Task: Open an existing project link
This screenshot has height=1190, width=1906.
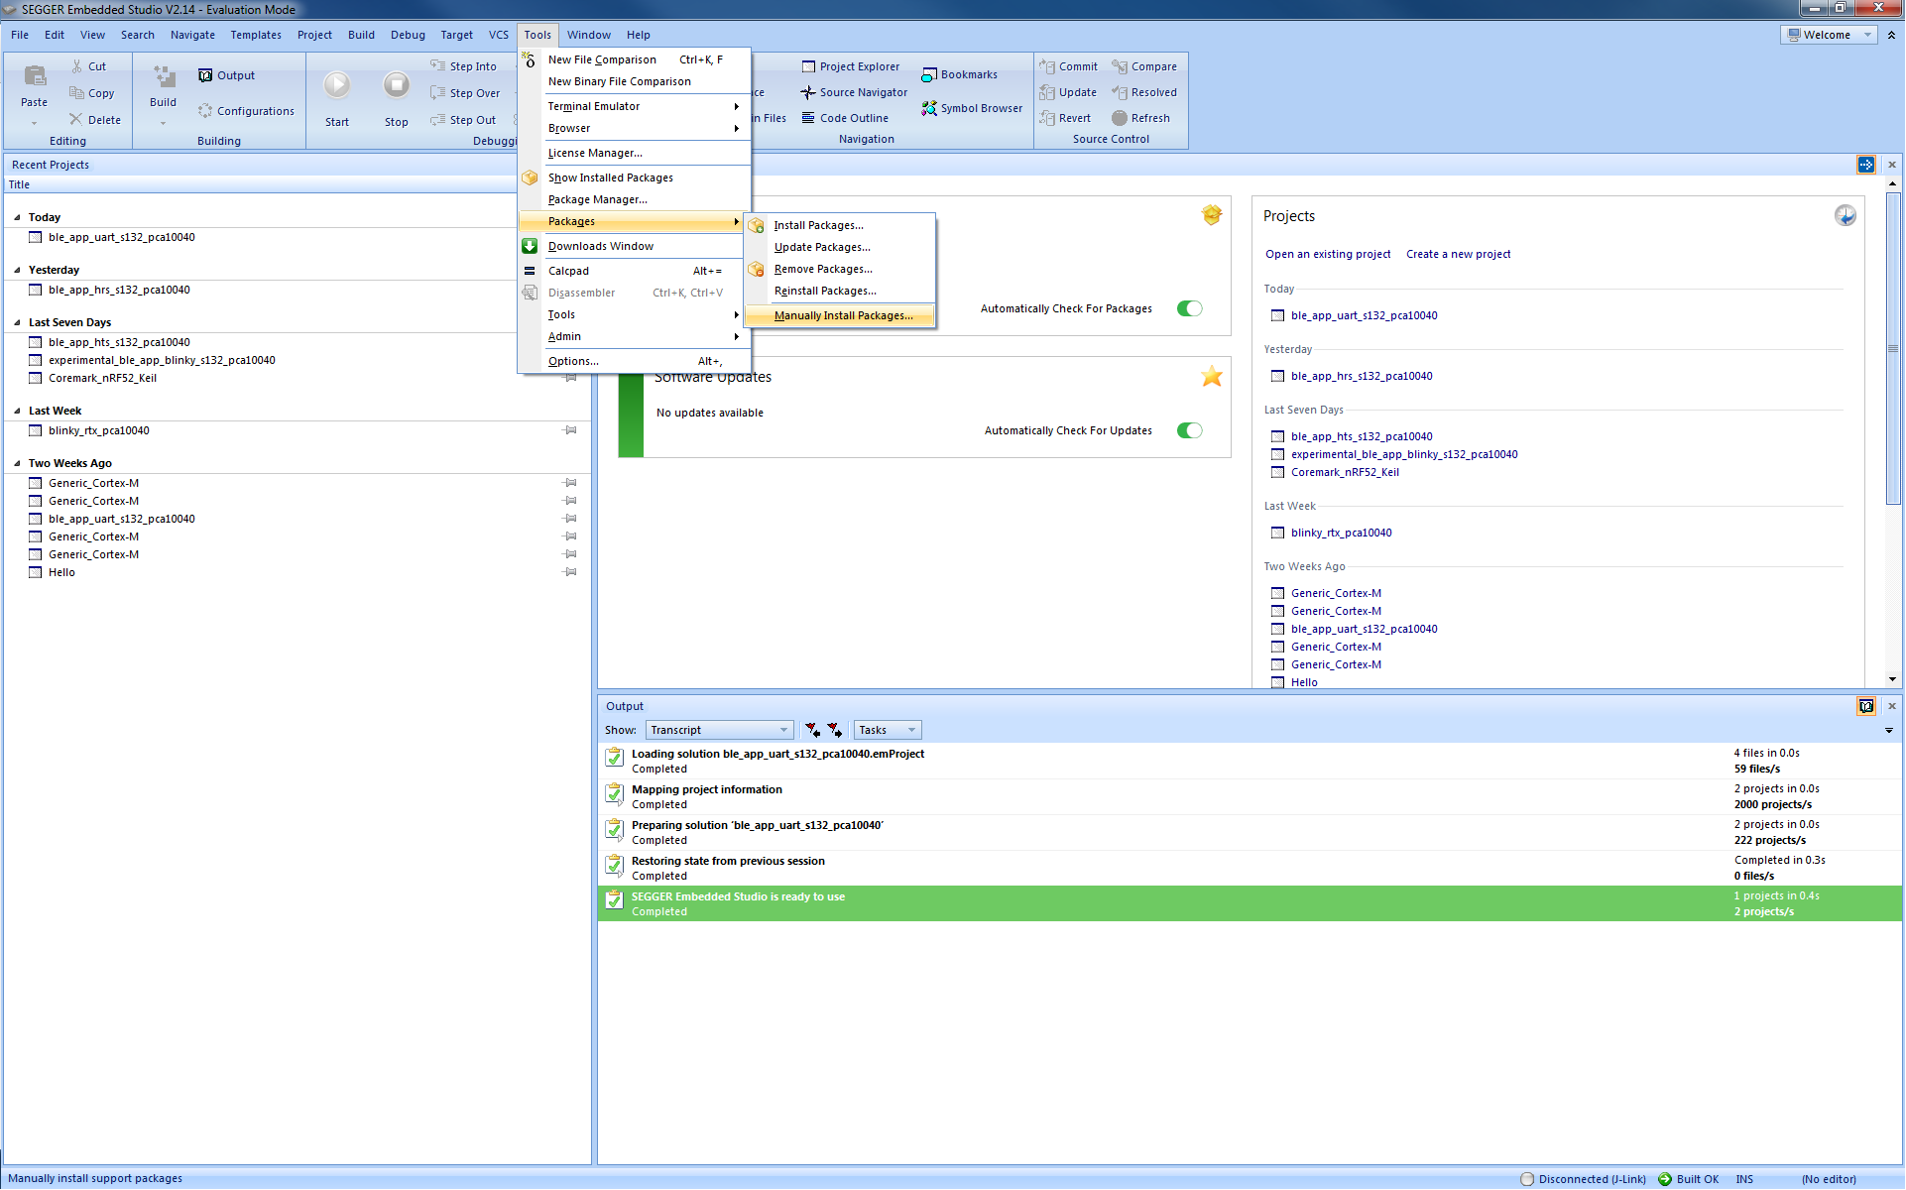Action: click(x=1328, y=254)
